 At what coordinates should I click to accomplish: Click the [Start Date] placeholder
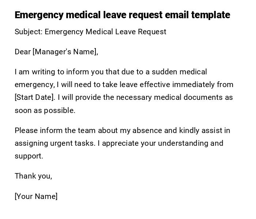pyautogui.click(x=35, y=97)
